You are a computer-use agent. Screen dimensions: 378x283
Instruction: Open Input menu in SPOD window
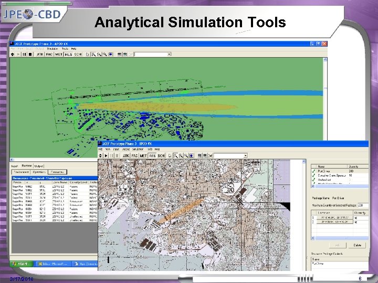116,149
